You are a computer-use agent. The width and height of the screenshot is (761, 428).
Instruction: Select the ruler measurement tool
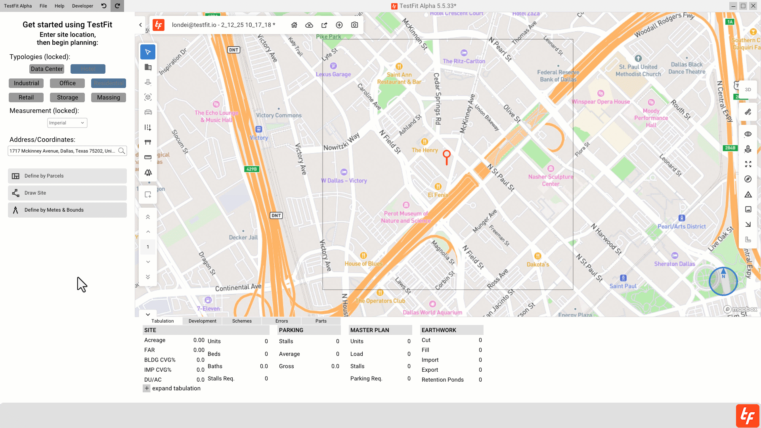(148, 157)
